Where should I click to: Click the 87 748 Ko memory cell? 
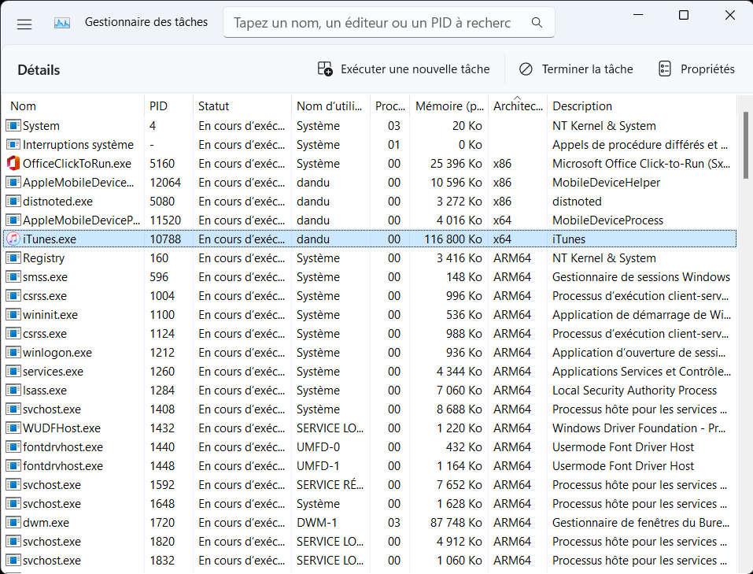(456, 523)
